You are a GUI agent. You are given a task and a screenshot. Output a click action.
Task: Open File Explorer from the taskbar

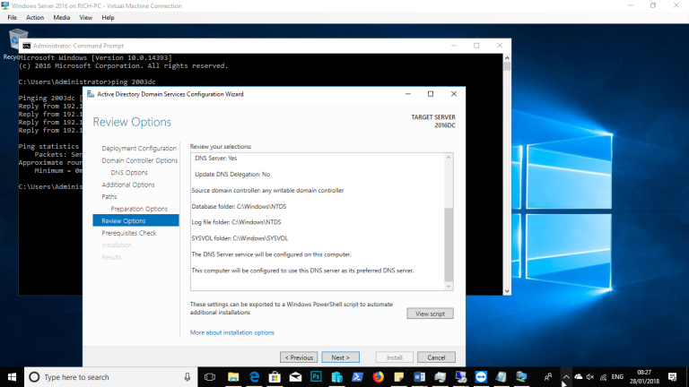(x=233, y=377)
